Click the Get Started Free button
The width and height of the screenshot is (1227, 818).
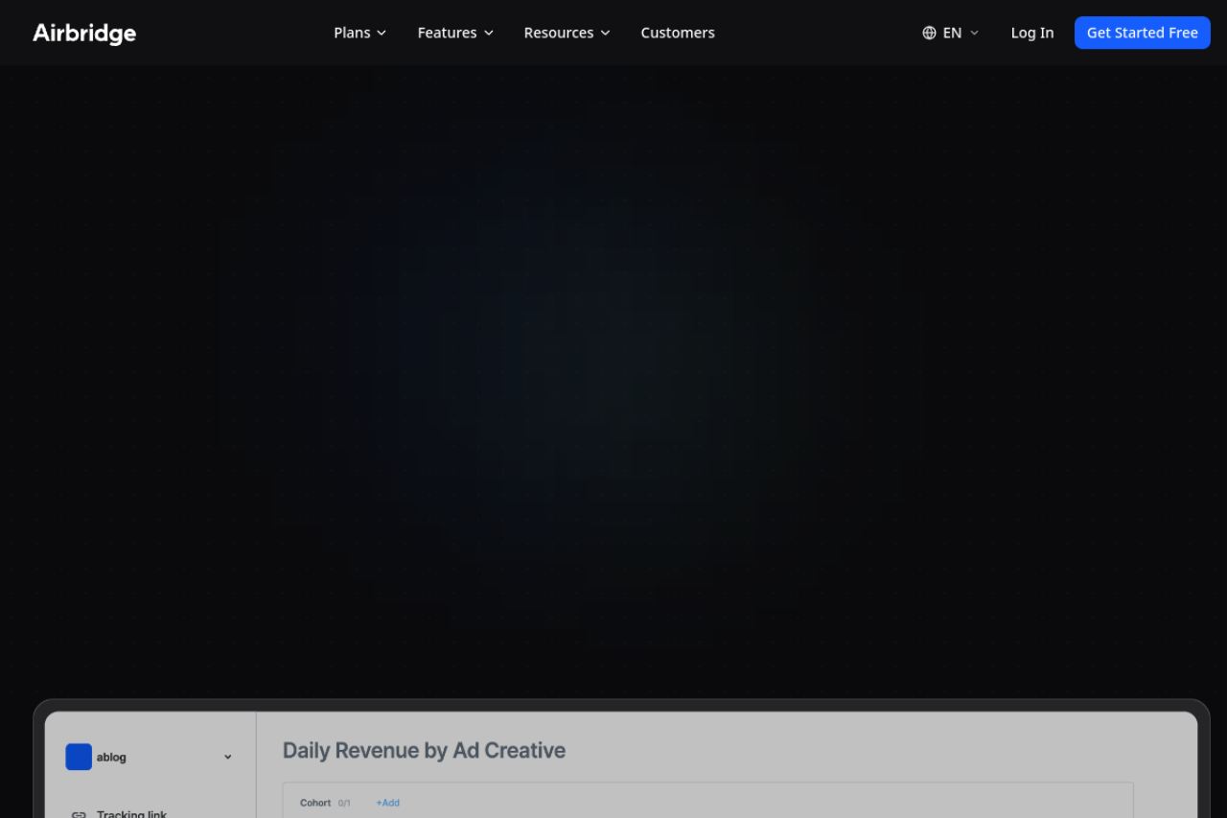point(1143,33)
